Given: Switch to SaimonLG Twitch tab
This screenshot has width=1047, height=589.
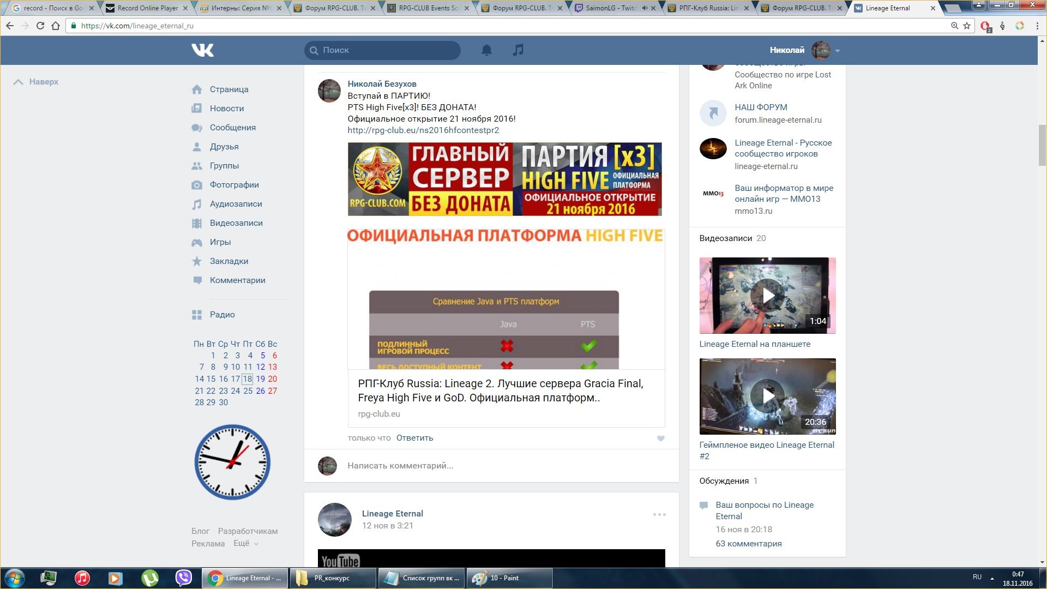Looking at the screenshot, I should (x=616, y=8).
